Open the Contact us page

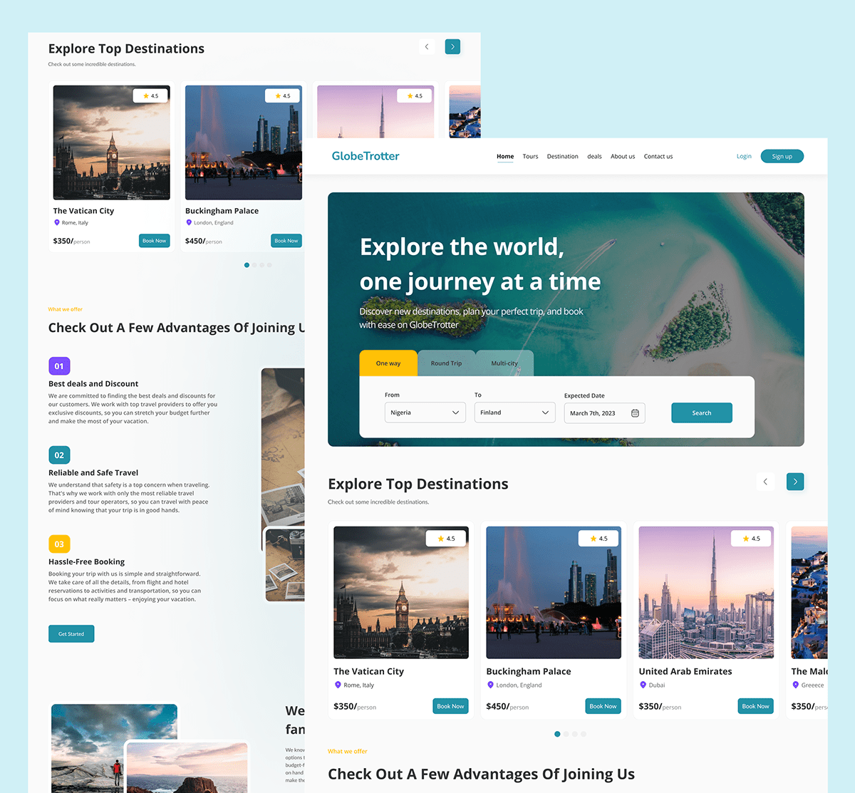pyautogui.click(x=658, y=156)
